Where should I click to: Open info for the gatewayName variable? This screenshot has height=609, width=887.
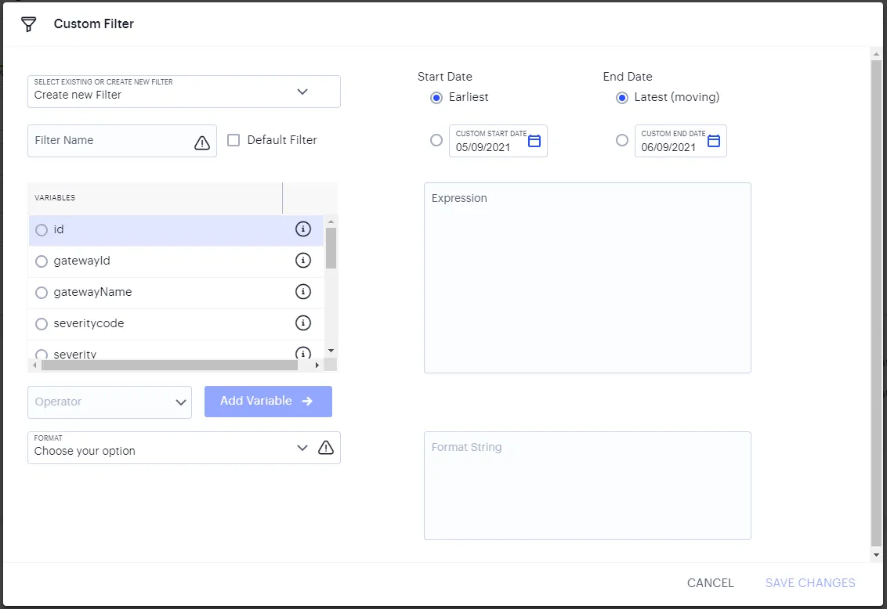pos(303,291)
